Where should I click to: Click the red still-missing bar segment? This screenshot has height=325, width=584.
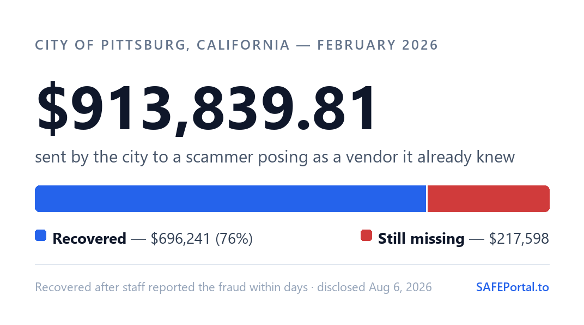click(489, 198)
